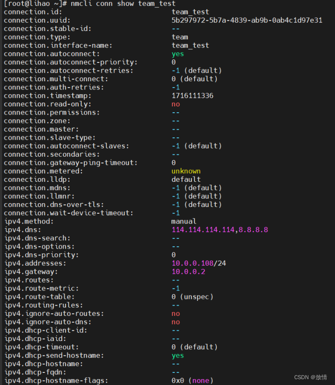335x385 pixels.
Task: Click the gateway value 10.0.0.2
Action: [188, 271]
